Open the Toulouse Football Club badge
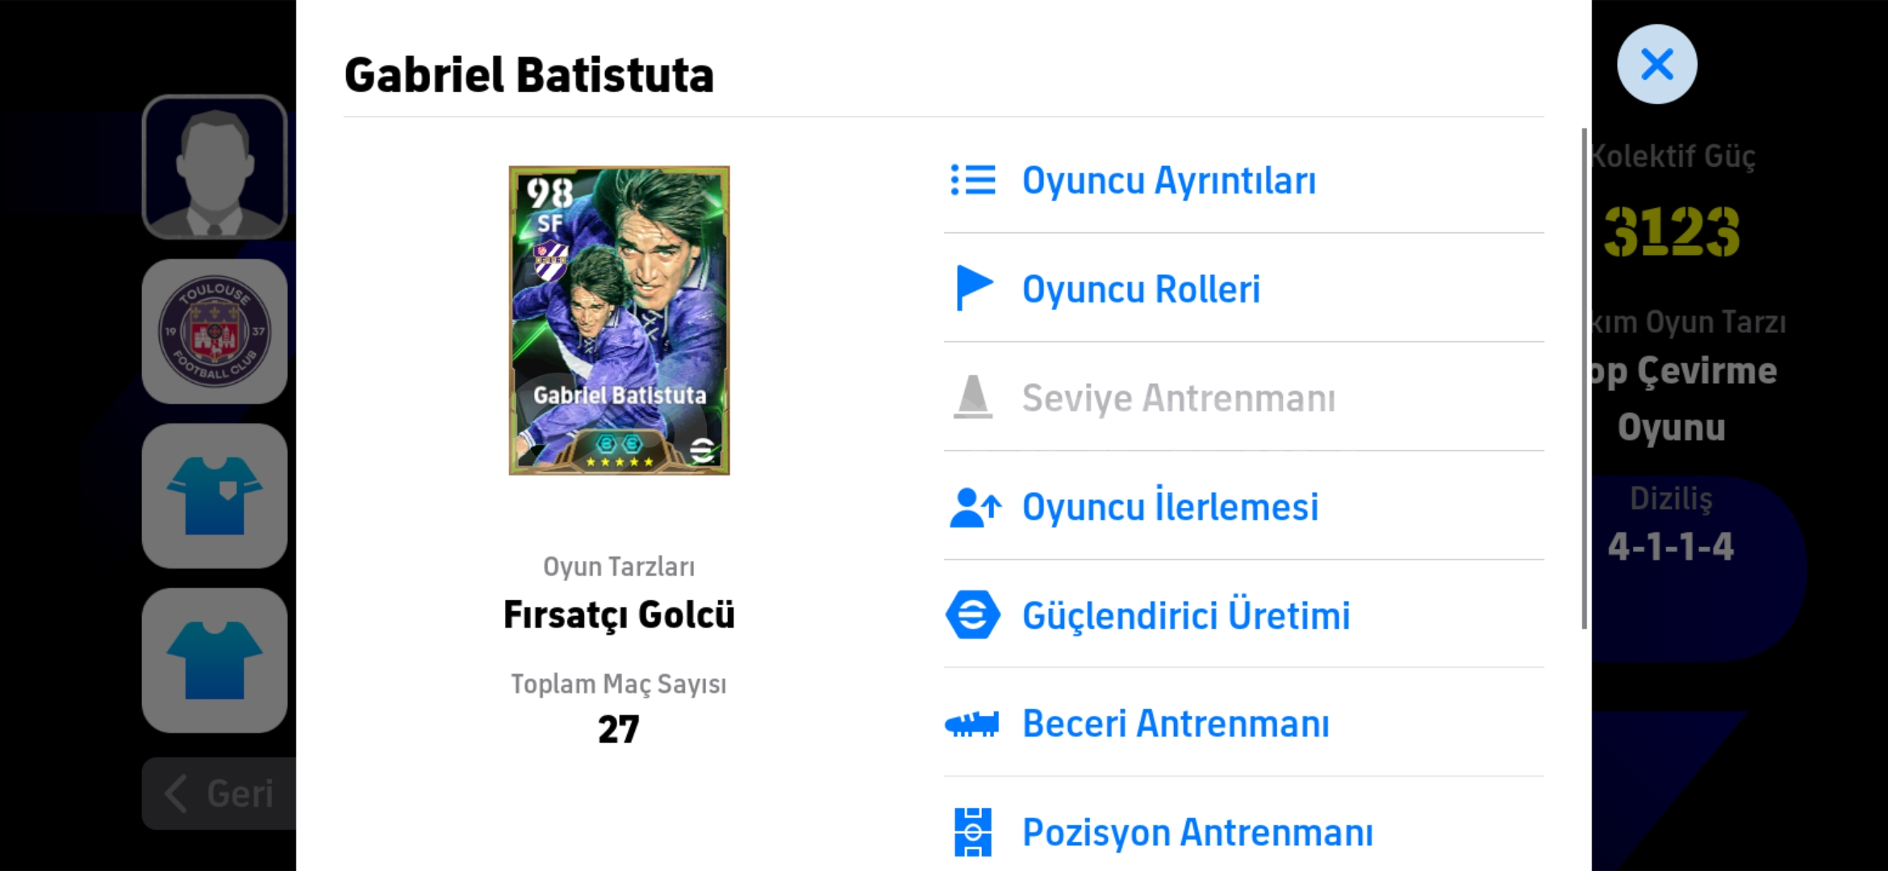The width and height of the screenshot is (1888, 871). [215, 331]
